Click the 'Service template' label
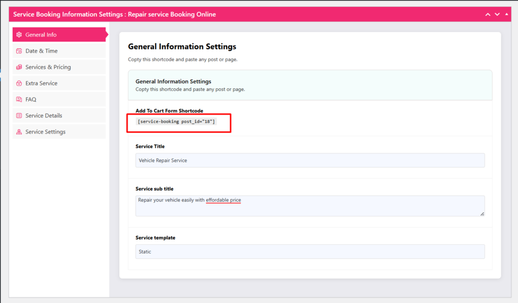The image size is (518, 303). [155, 238]
